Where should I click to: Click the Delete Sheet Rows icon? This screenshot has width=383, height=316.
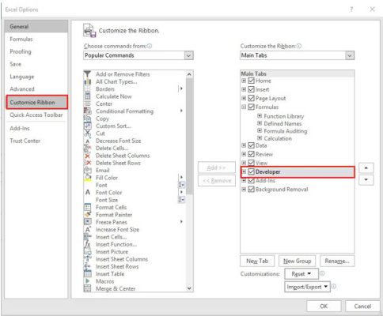[87, 163]
